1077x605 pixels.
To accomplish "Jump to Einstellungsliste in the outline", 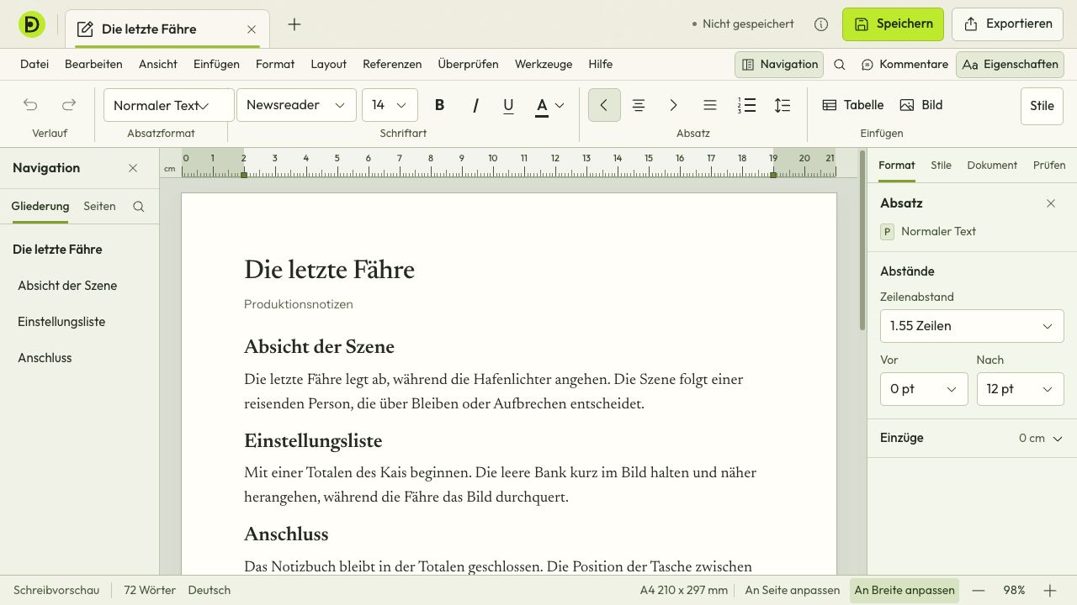I will [61, 322].
